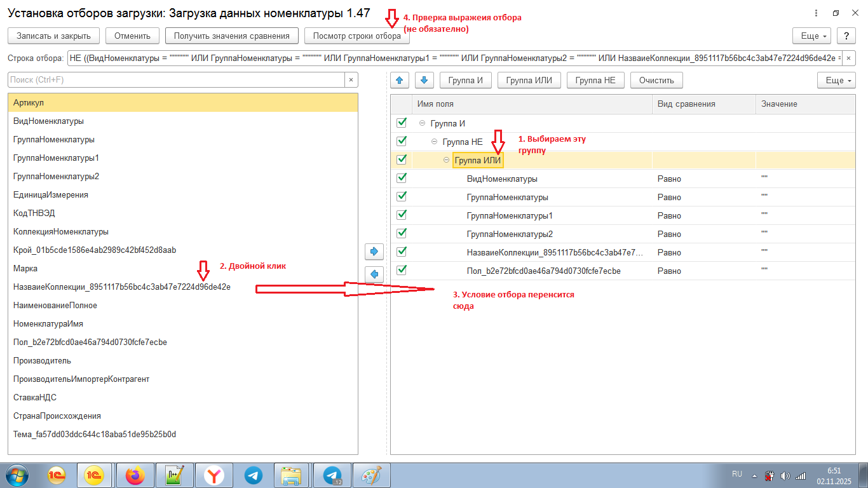Click Посмотр строки отбора button
This screenshot has height=488, width=868.
(x=357, y=36)
